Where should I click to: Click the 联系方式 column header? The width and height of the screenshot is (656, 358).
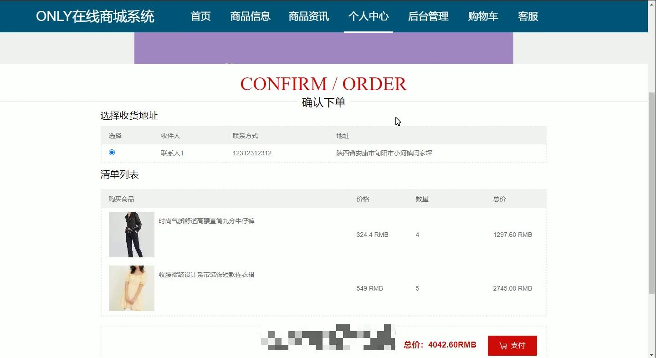point(245,136)
